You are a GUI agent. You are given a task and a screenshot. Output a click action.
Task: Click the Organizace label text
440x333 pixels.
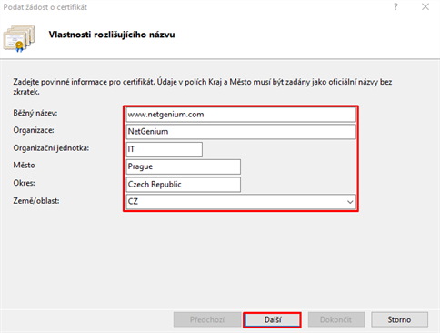pos(34,130)
